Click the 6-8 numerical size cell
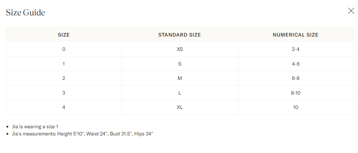 (x=296, y=78)
